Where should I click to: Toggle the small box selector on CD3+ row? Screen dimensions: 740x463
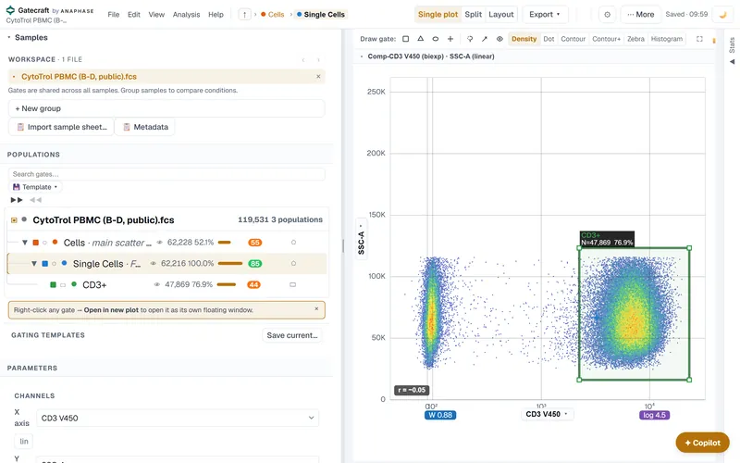[x=63, y=285]
